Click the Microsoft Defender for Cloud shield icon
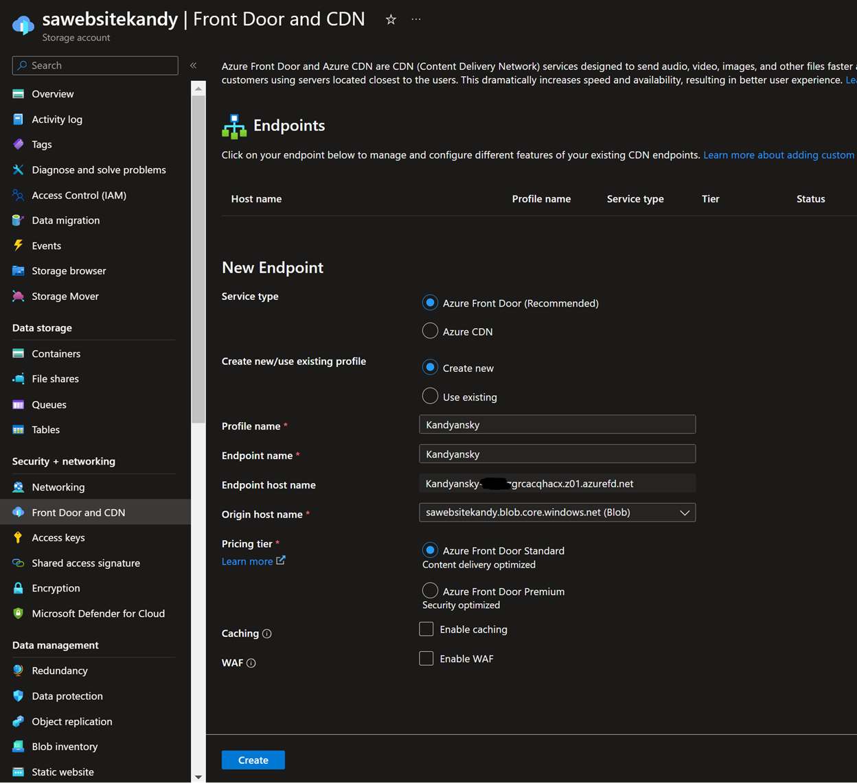Image resolution: width=857 pixels, height=783 pixels. click(19, 613)
